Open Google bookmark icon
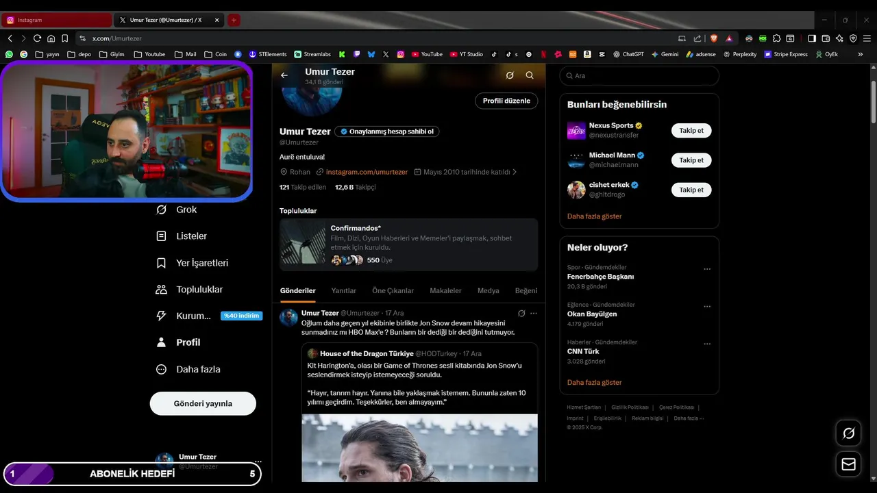The width and height of the screenshot is (877, 493). pyautogui.click(x=23, y=54)
